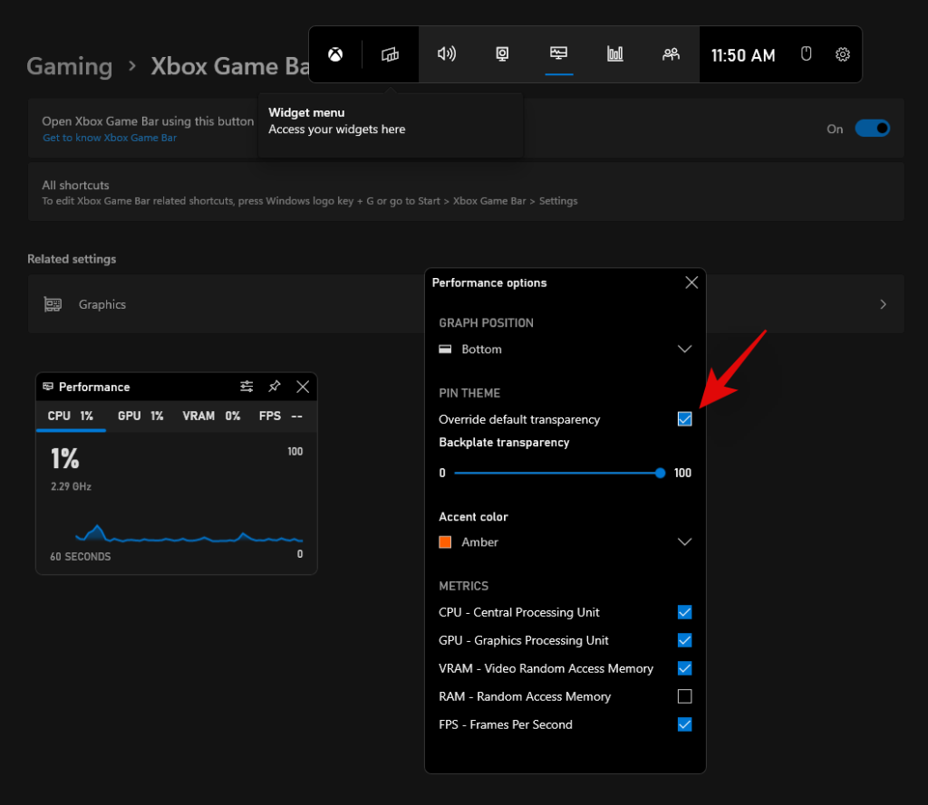Viewport: 928px width, 805px height.
Task: Click the Amber accent color swatch
Action: 445,541
